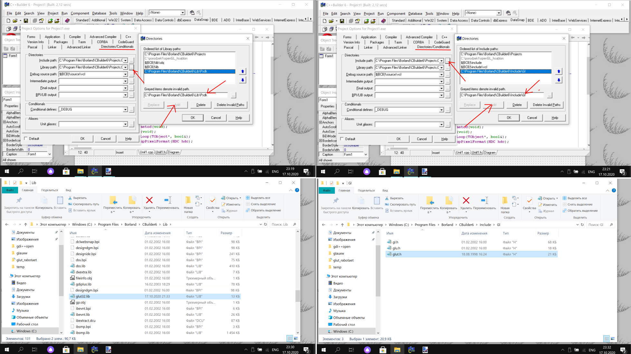Click CBuilder6 breadcrumb in Gl Explorer

(x=466, y=225)
